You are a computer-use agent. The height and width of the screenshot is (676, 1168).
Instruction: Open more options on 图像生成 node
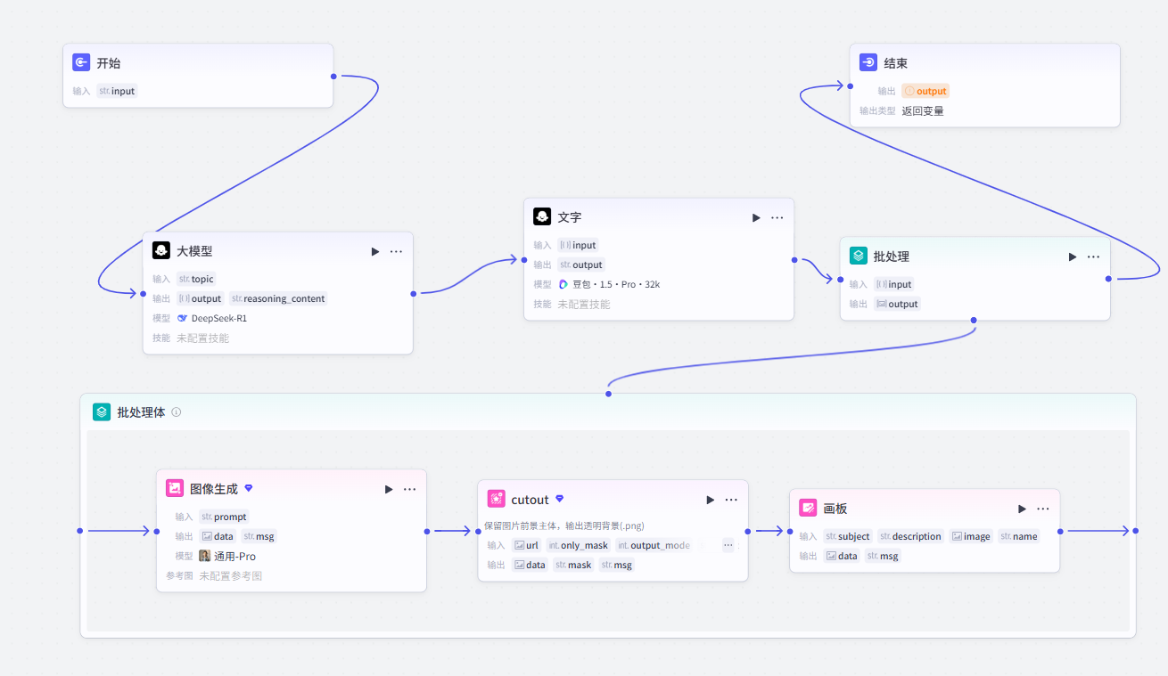(409, 489)
